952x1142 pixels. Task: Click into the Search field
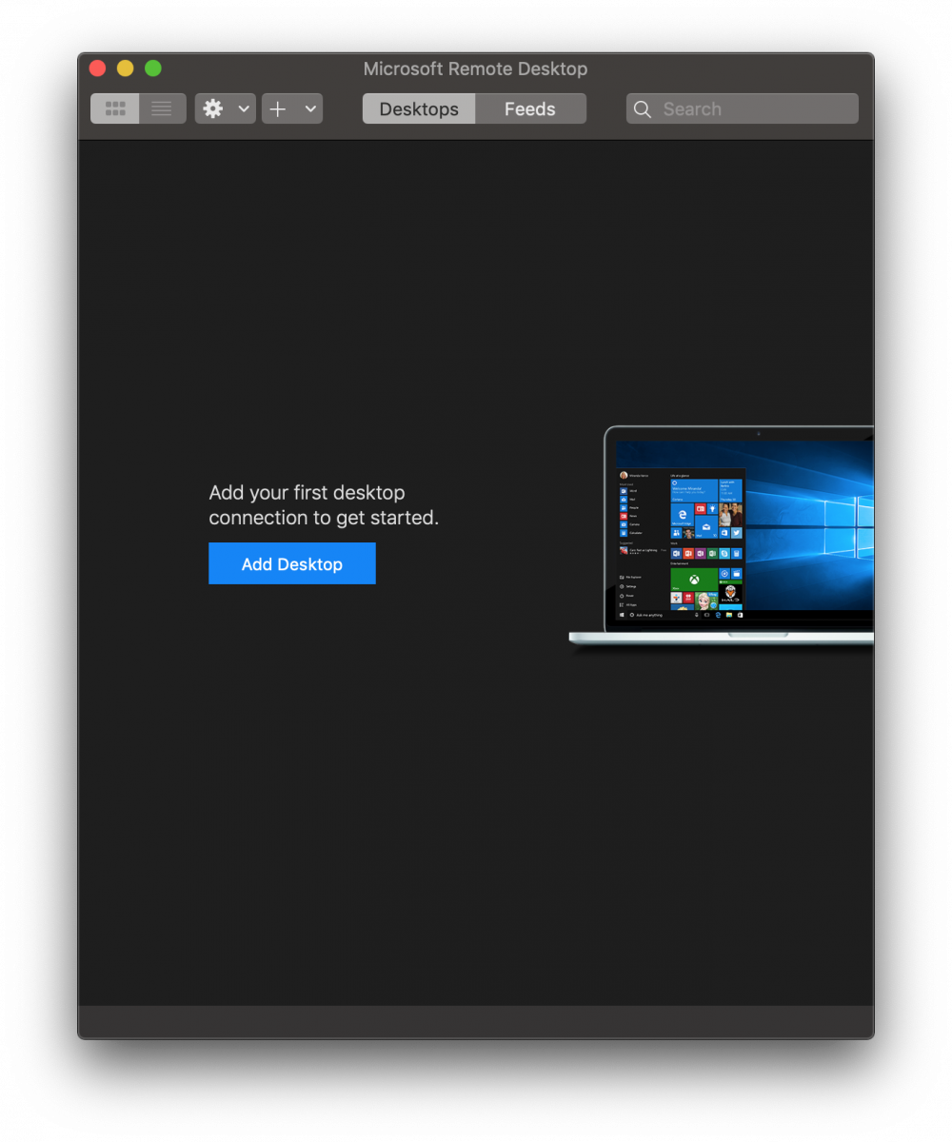pos(743,108)
